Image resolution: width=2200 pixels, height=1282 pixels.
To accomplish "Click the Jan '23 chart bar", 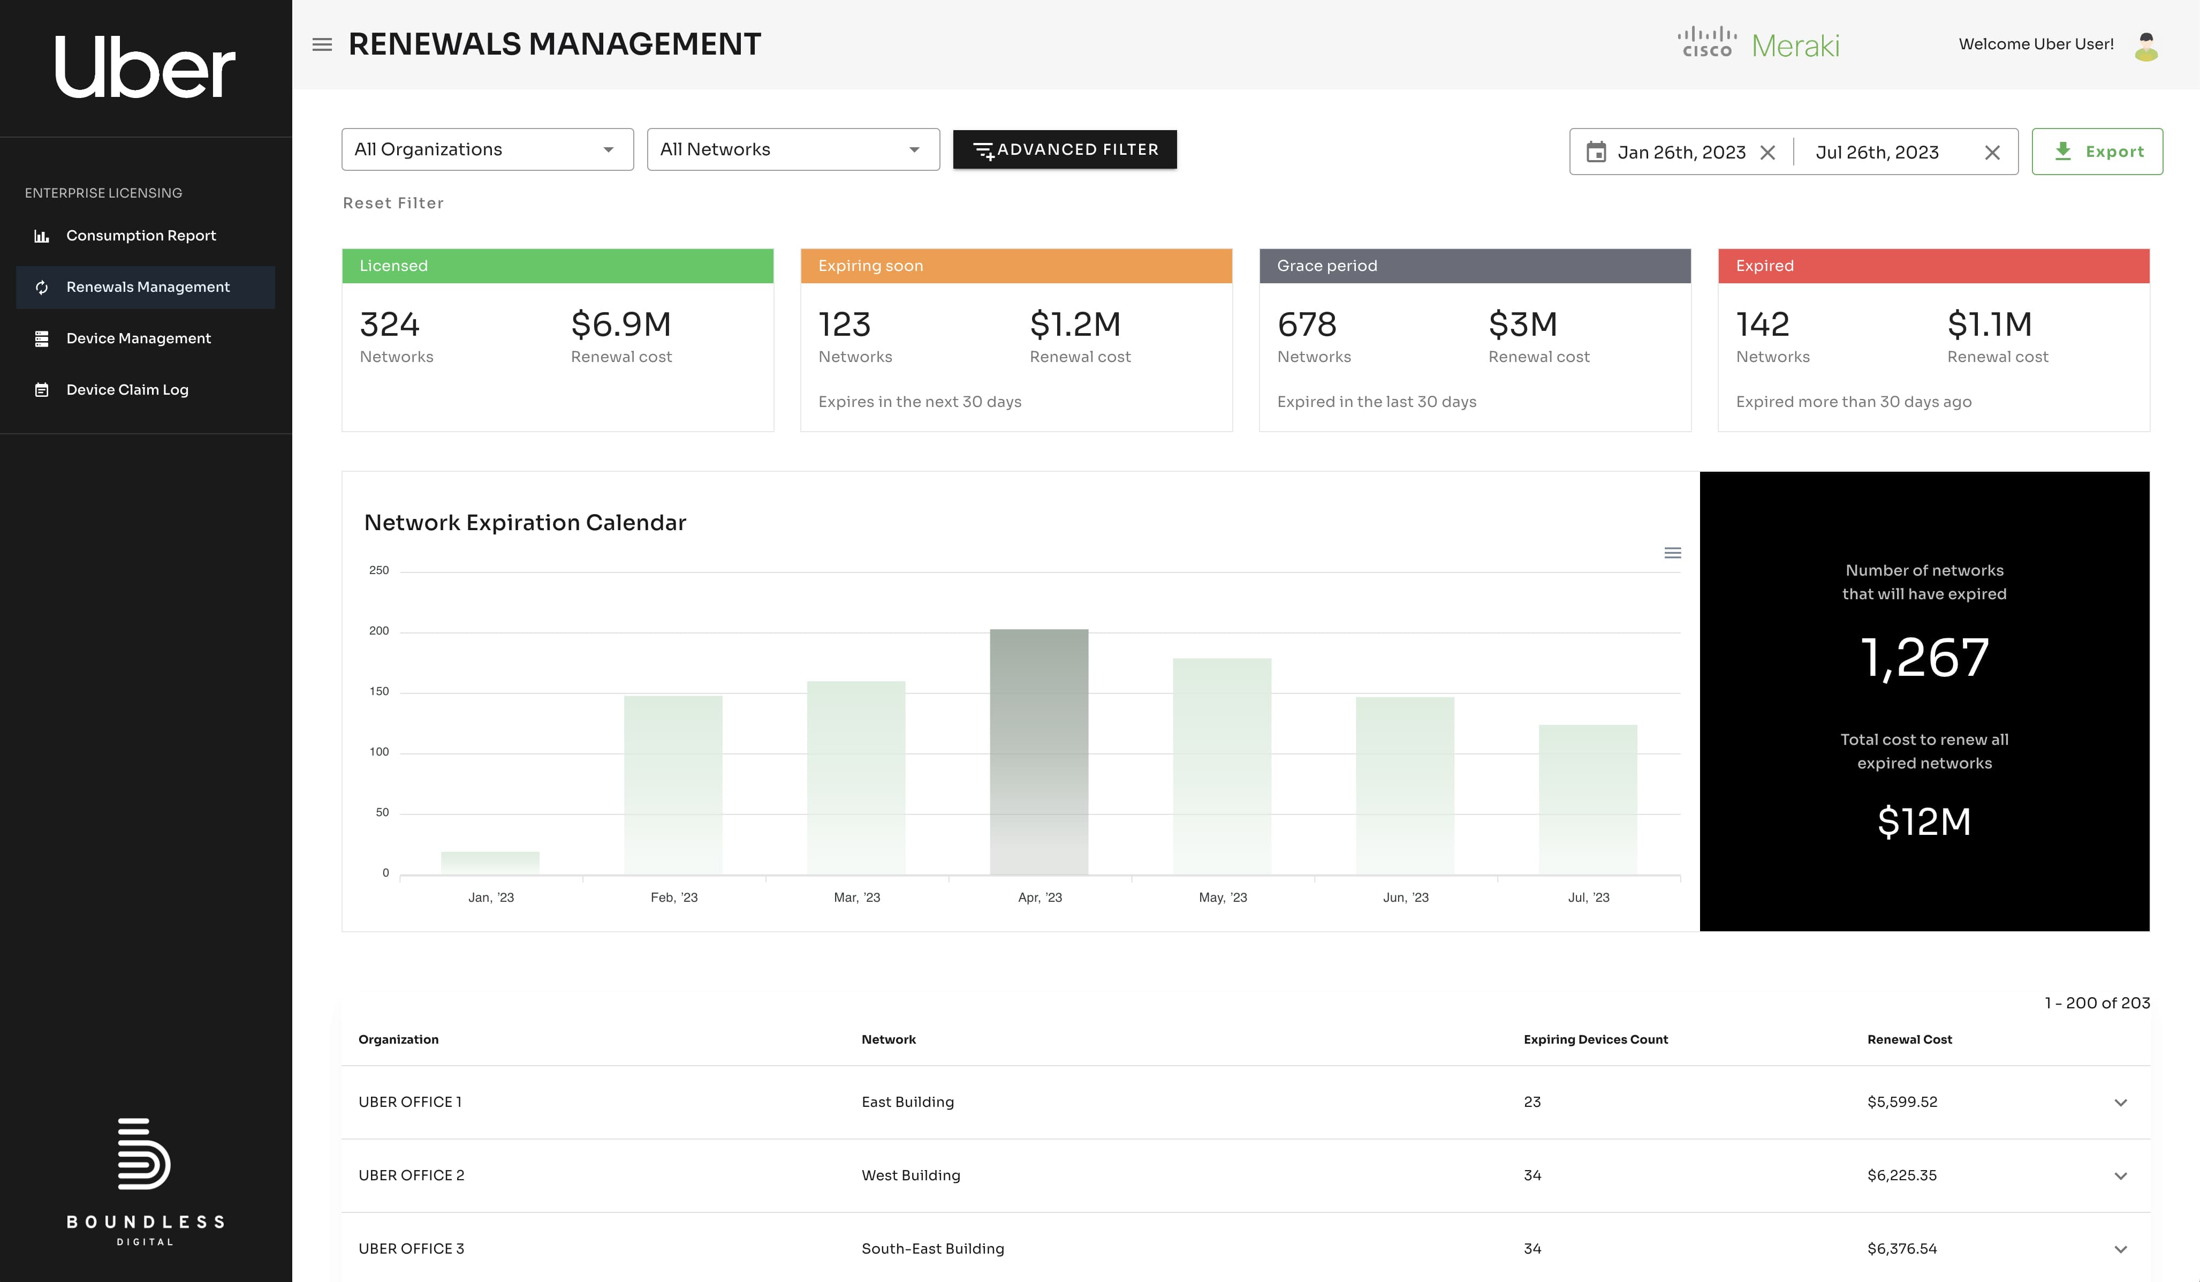I will 490,863.
